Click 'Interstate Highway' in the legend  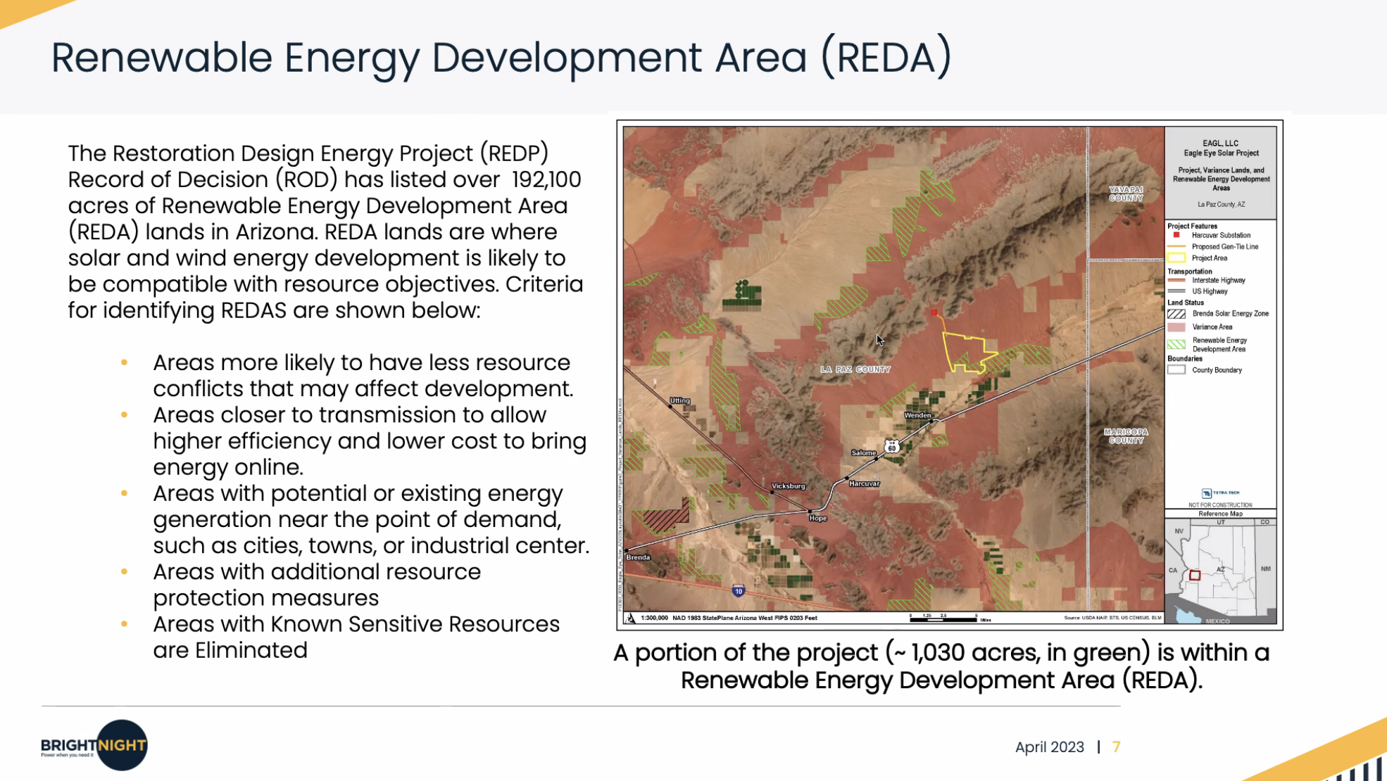[x=1218, y=280]
